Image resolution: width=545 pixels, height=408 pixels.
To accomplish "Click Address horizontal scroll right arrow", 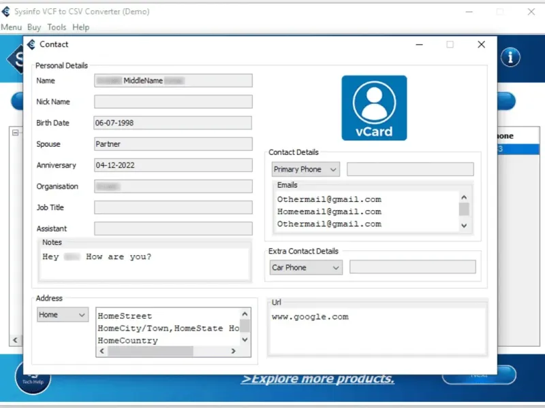I will pyautogui.click(x=233, y=351).
